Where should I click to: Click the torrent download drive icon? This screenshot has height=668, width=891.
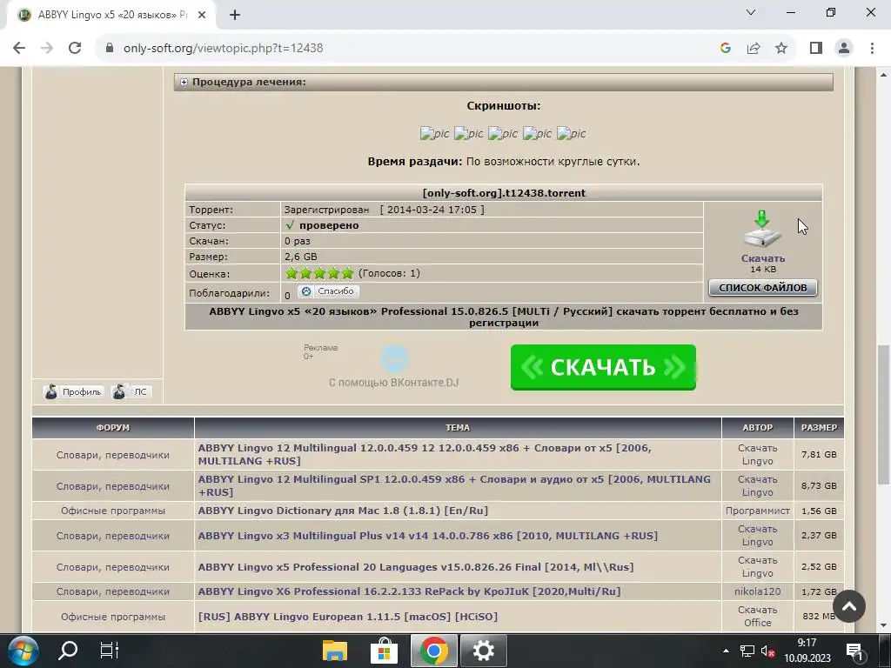762,229
